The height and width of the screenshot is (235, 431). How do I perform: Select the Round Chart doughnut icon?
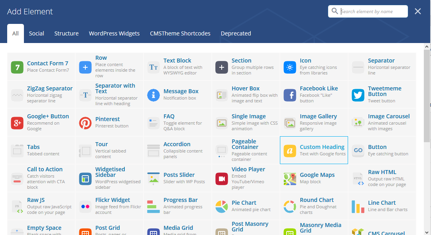[x=290, y=207]
